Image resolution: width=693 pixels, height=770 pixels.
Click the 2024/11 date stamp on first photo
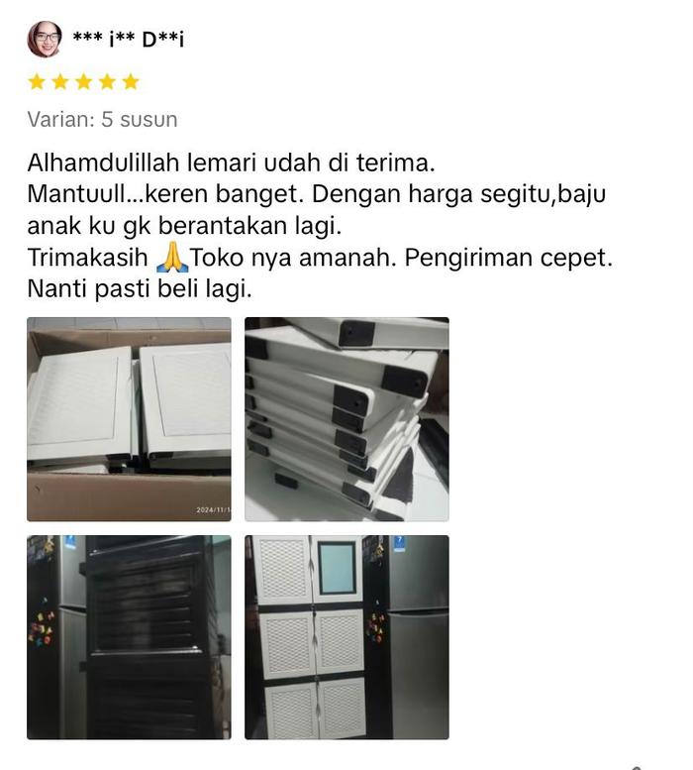point(213,510)
